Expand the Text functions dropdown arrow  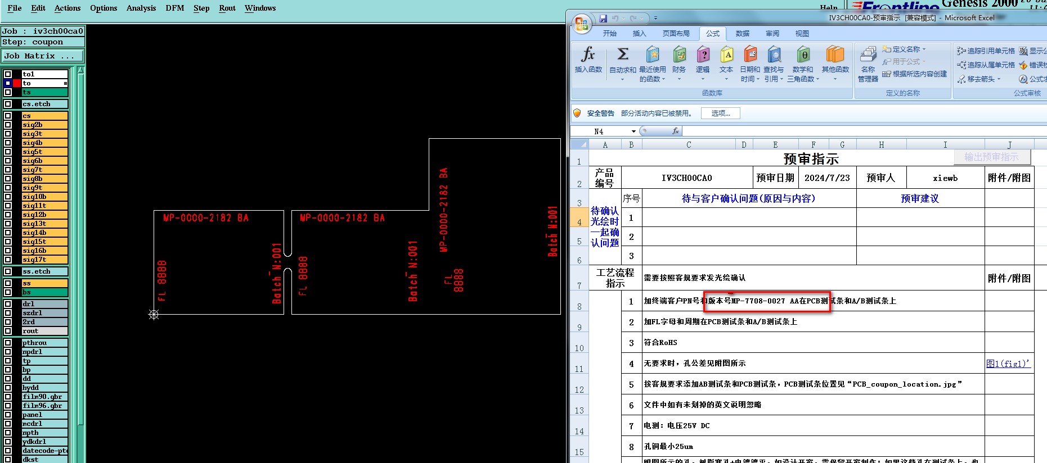(x=726, y=79)
